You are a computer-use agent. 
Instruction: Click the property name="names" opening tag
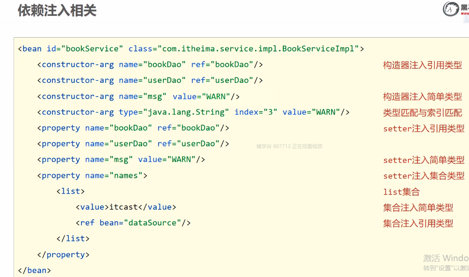click(x=92, y=175)
